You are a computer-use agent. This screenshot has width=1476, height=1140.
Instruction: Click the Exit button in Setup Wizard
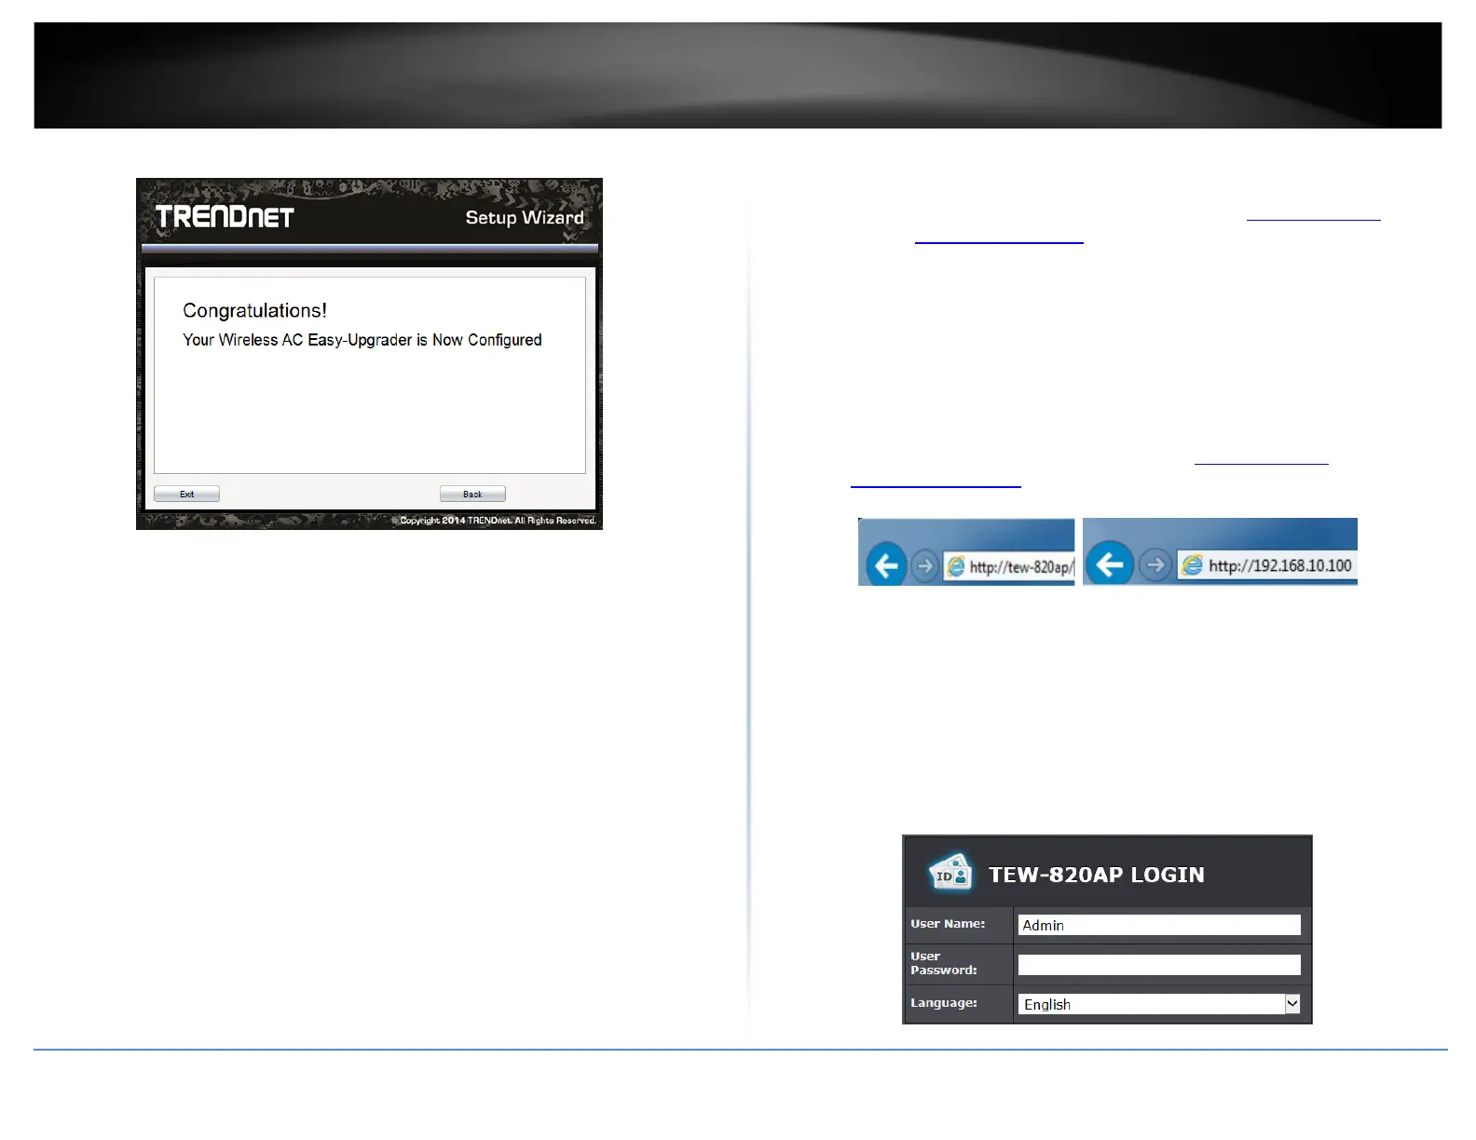click(186, 494)
